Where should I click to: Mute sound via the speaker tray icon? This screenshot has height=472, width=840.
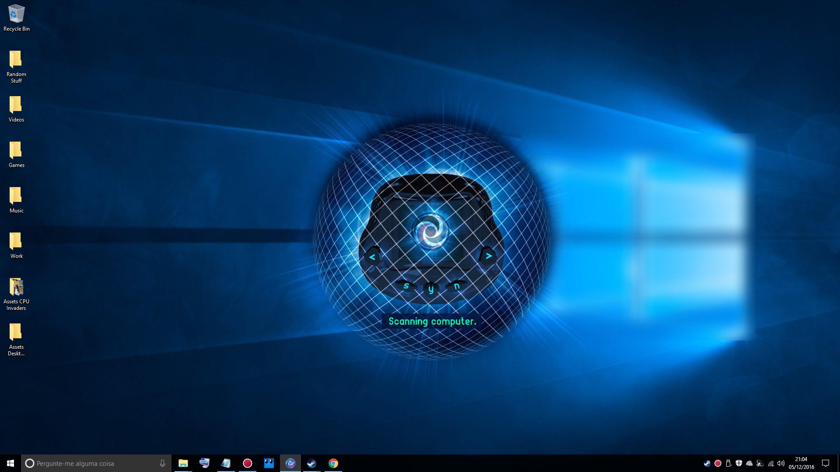tap(781, 463)
